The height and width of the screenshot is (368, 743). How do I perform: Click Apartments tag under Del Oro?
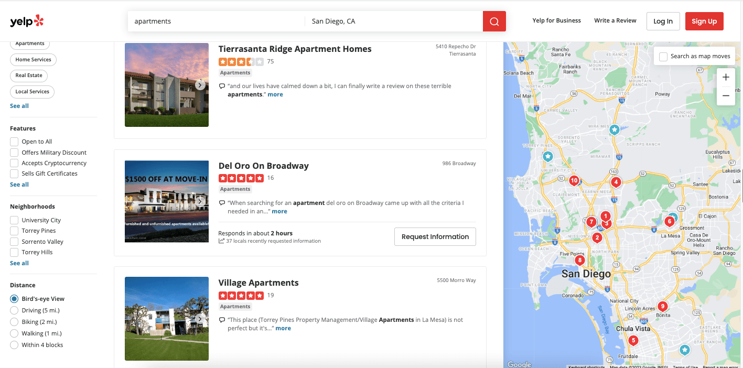pos(235,189)
